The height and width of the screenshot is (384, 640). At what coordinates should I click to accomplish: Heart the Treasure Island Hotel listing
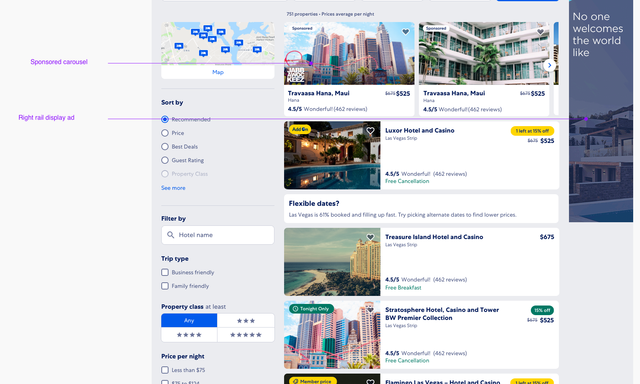(x=370, y=237)
